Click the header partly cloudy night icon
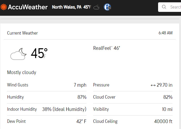 click(97, 7)
